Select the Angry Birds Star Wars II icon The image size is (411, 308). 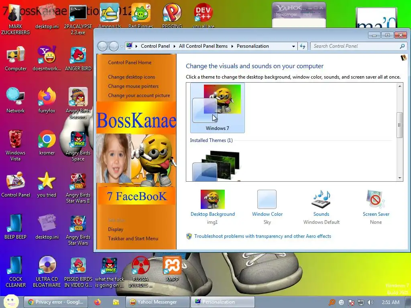pyautogui.click(x=78, y=188)
